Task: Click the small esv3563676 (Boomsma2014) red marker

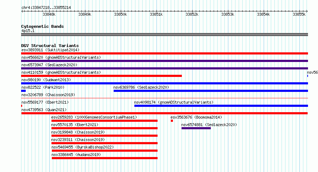Action: click(x=172, y=121)
